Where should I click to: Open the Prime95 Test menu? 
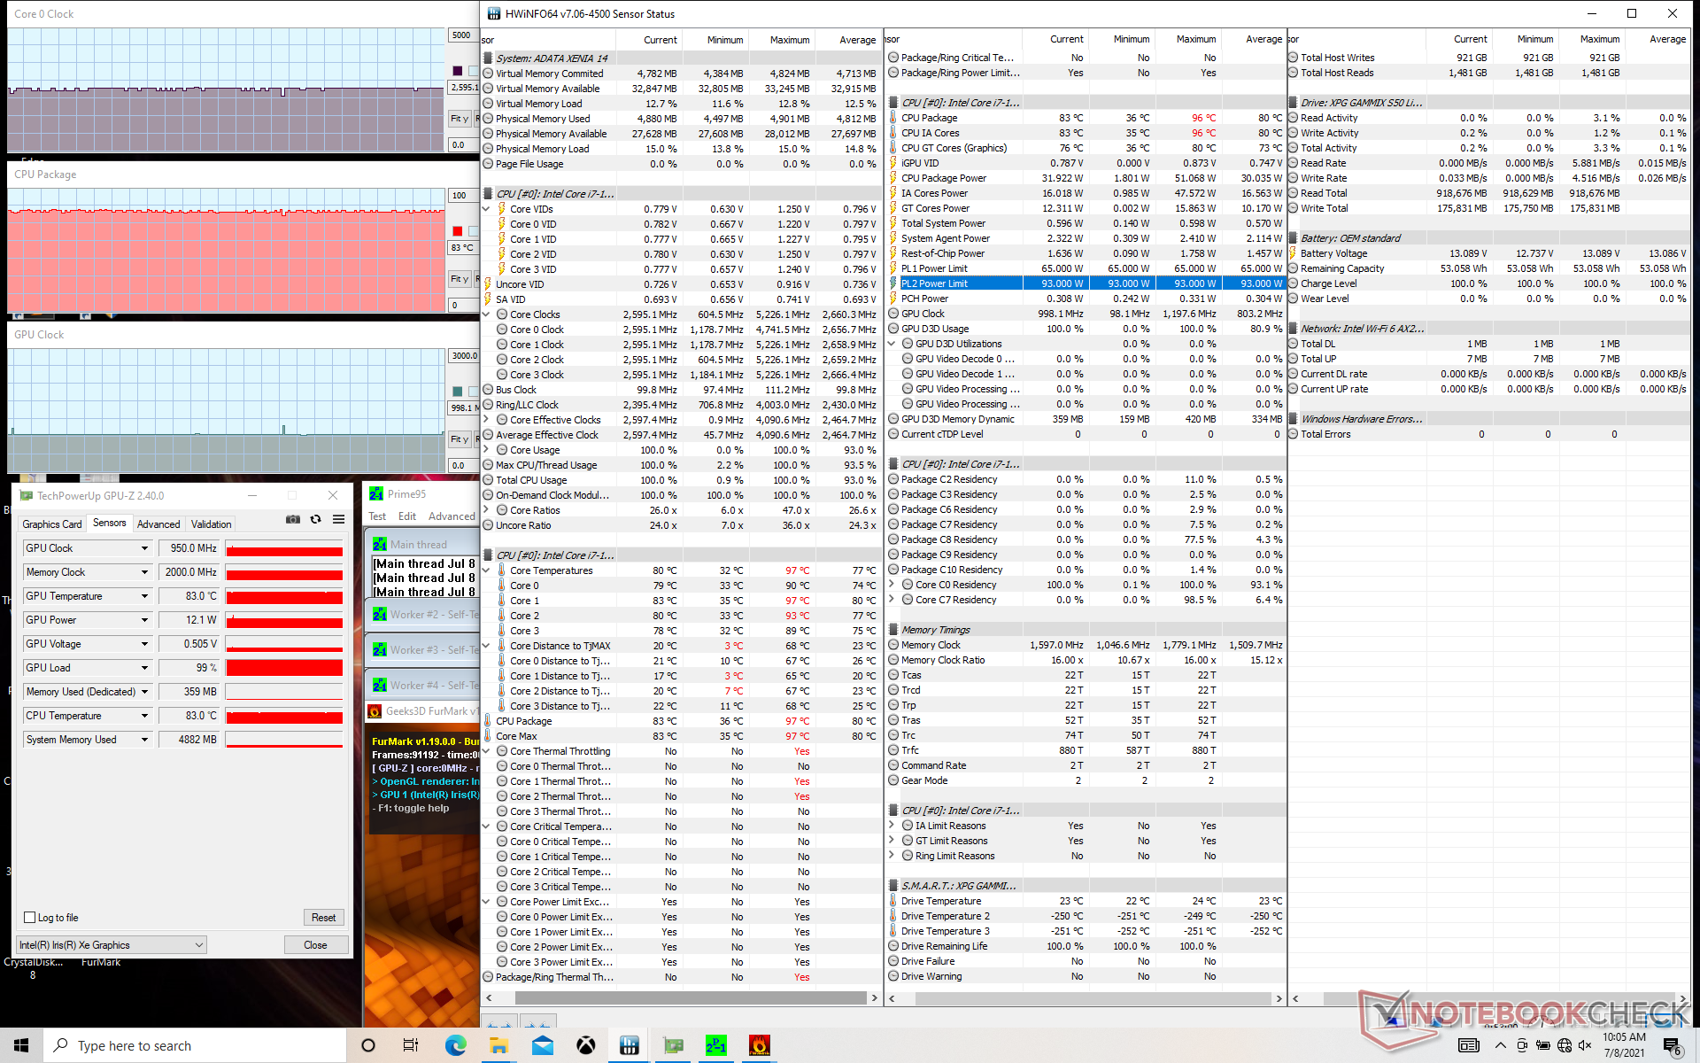point(377,516)
